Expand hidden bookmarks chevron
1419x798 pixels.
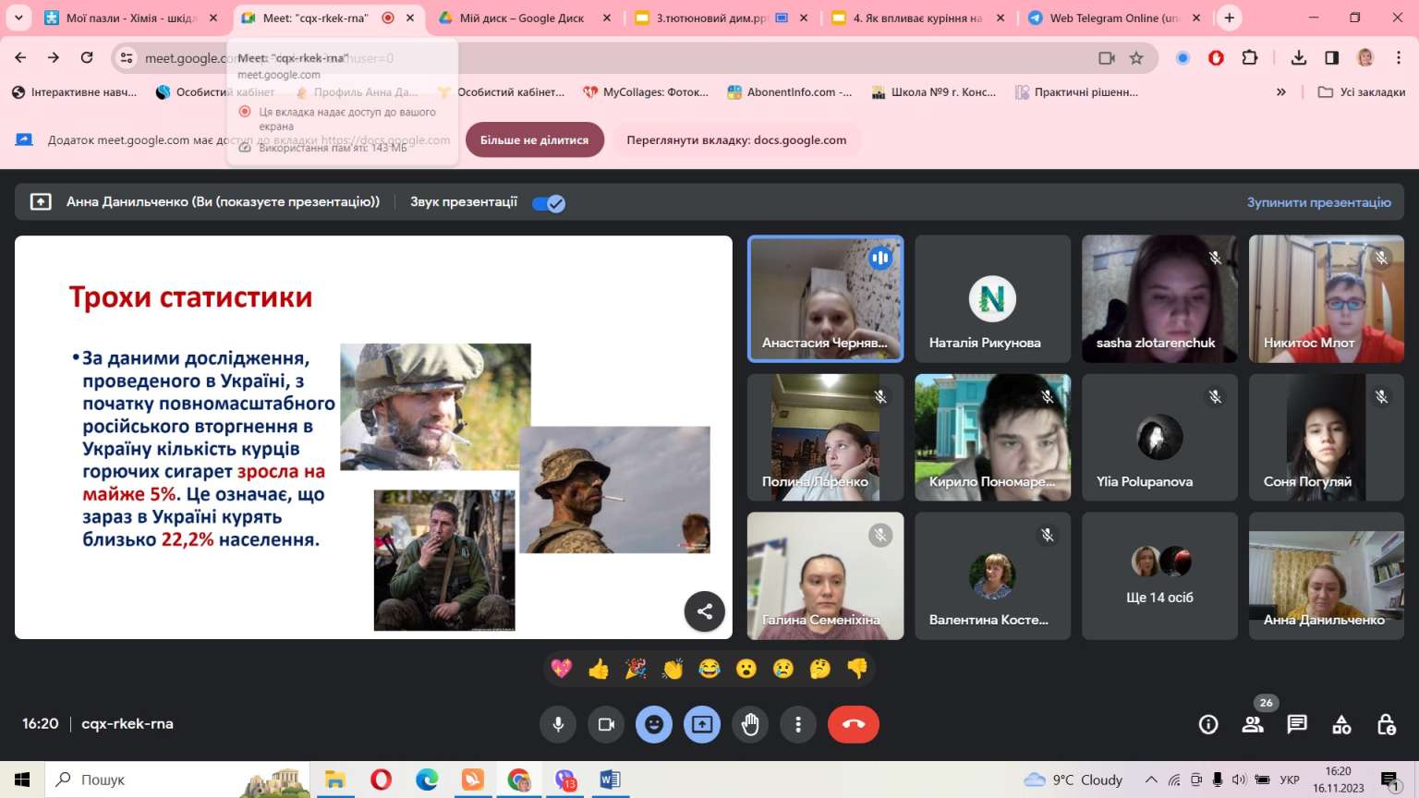click(1280, 92)
